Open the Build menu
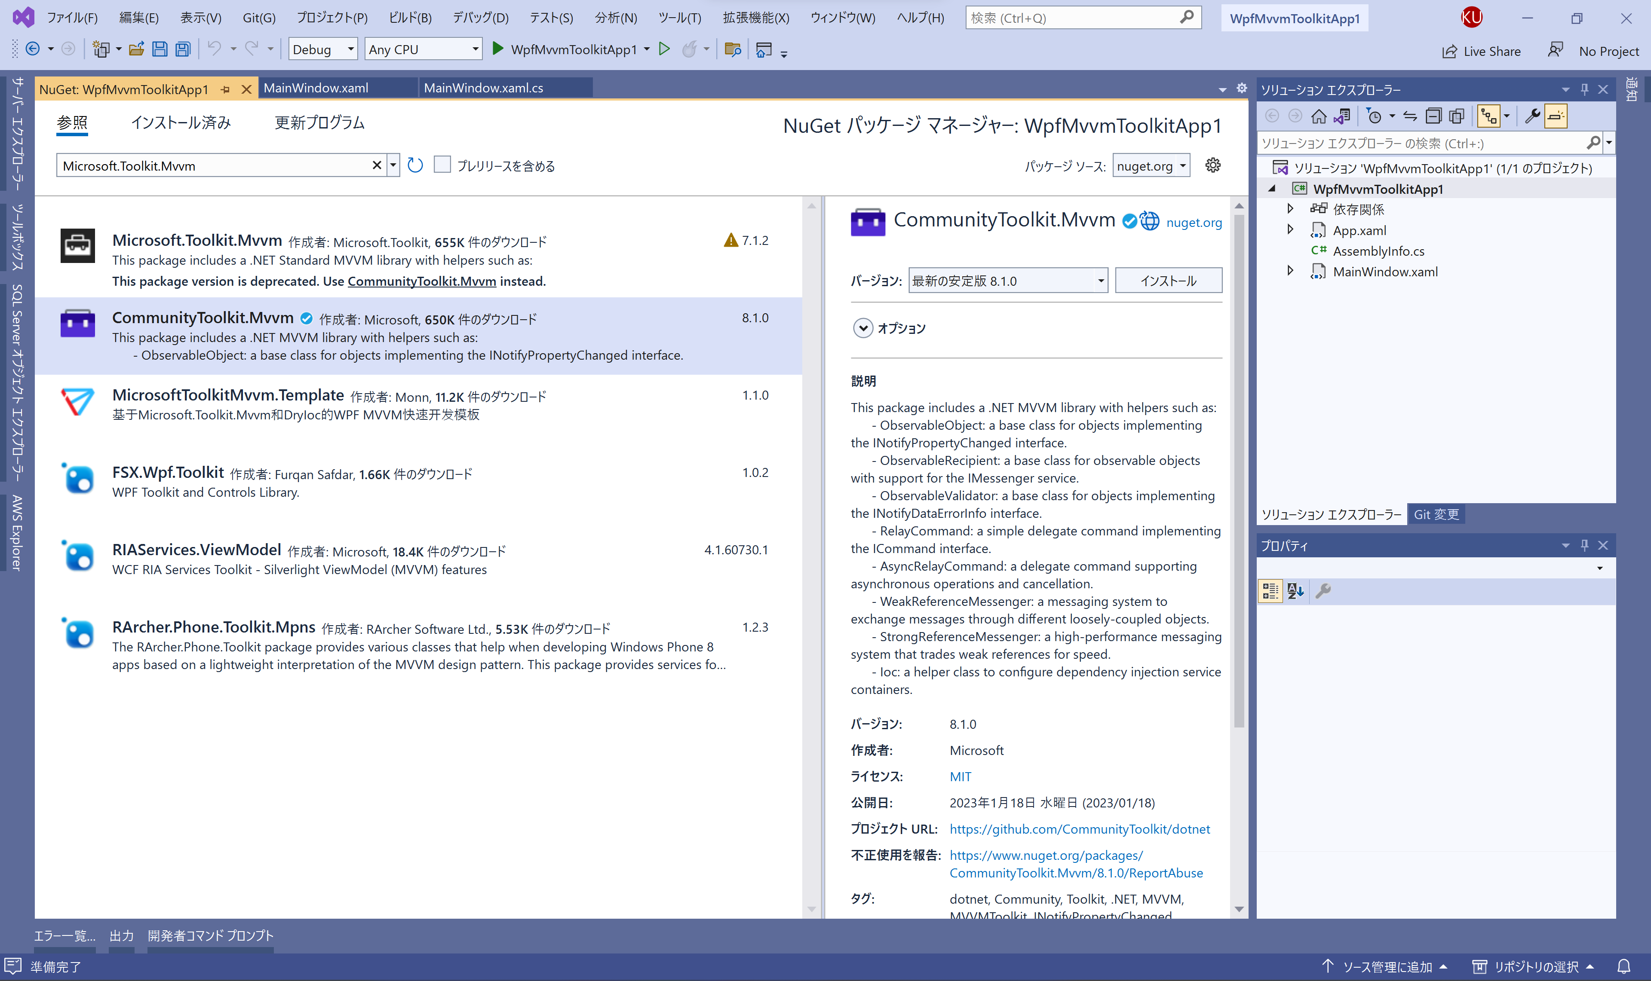The image size is (1651, 981). click(410, 18)
